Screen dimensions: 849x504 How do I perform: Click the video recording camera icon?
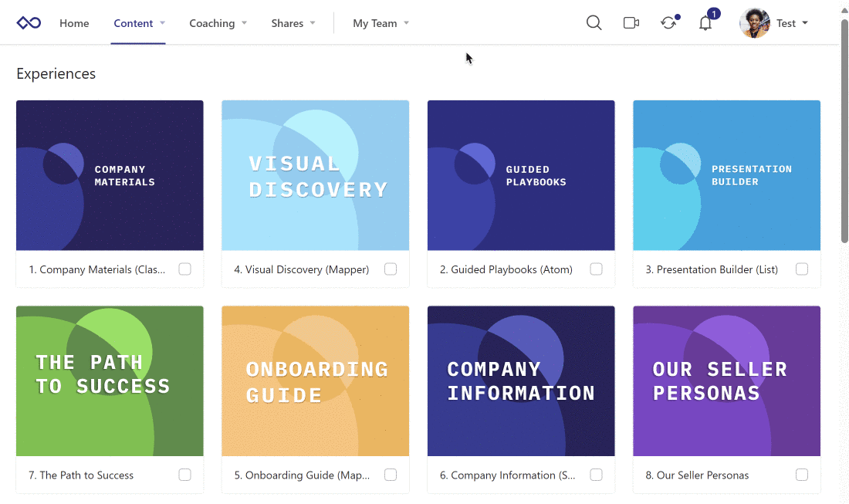pos(631,22)
